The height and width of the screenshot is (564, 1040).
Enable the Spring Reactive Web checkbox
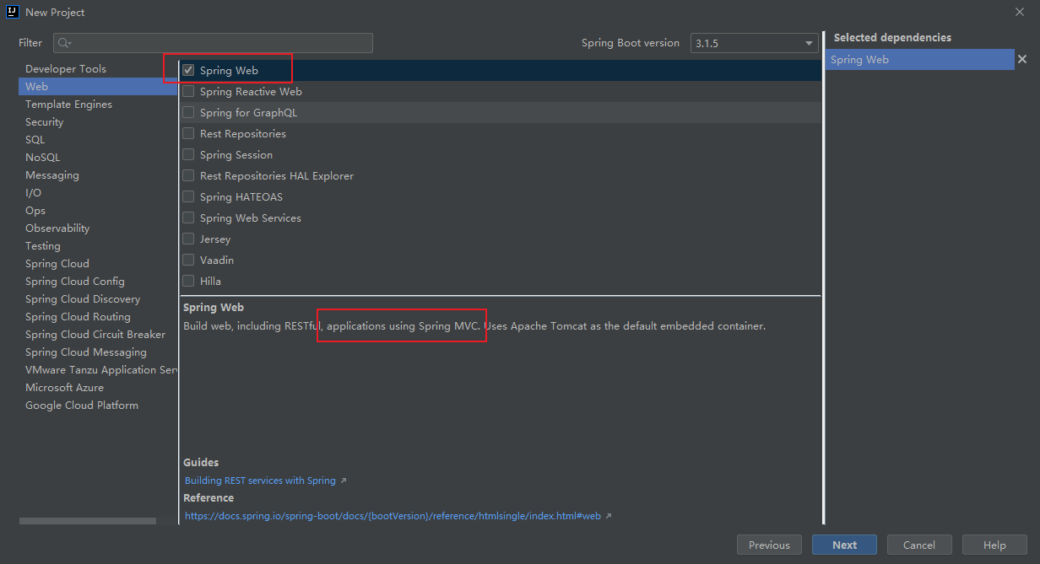[x=188, y=92]
